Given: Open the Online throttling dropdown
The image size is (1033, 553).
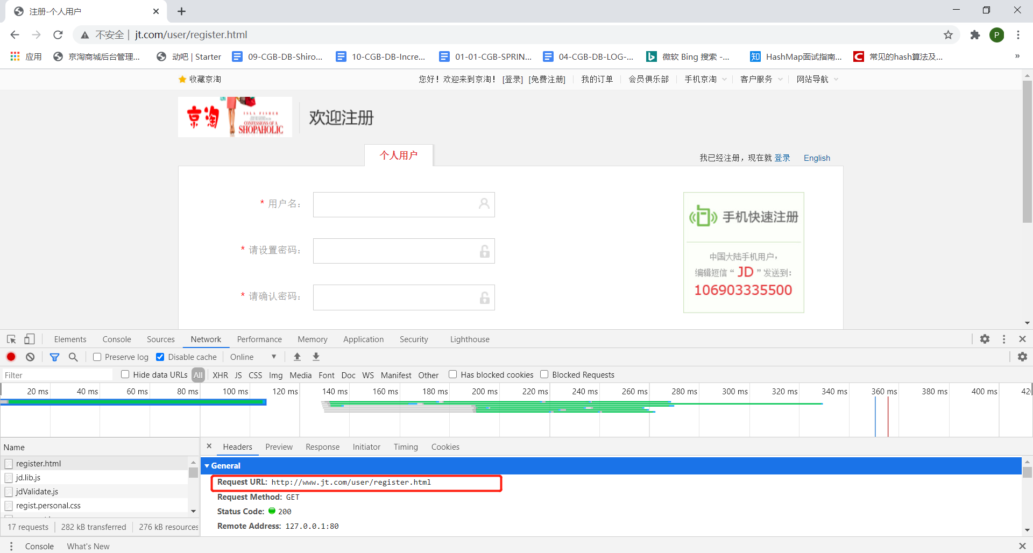Looking at the screenshot, I should tap(253, 357).
